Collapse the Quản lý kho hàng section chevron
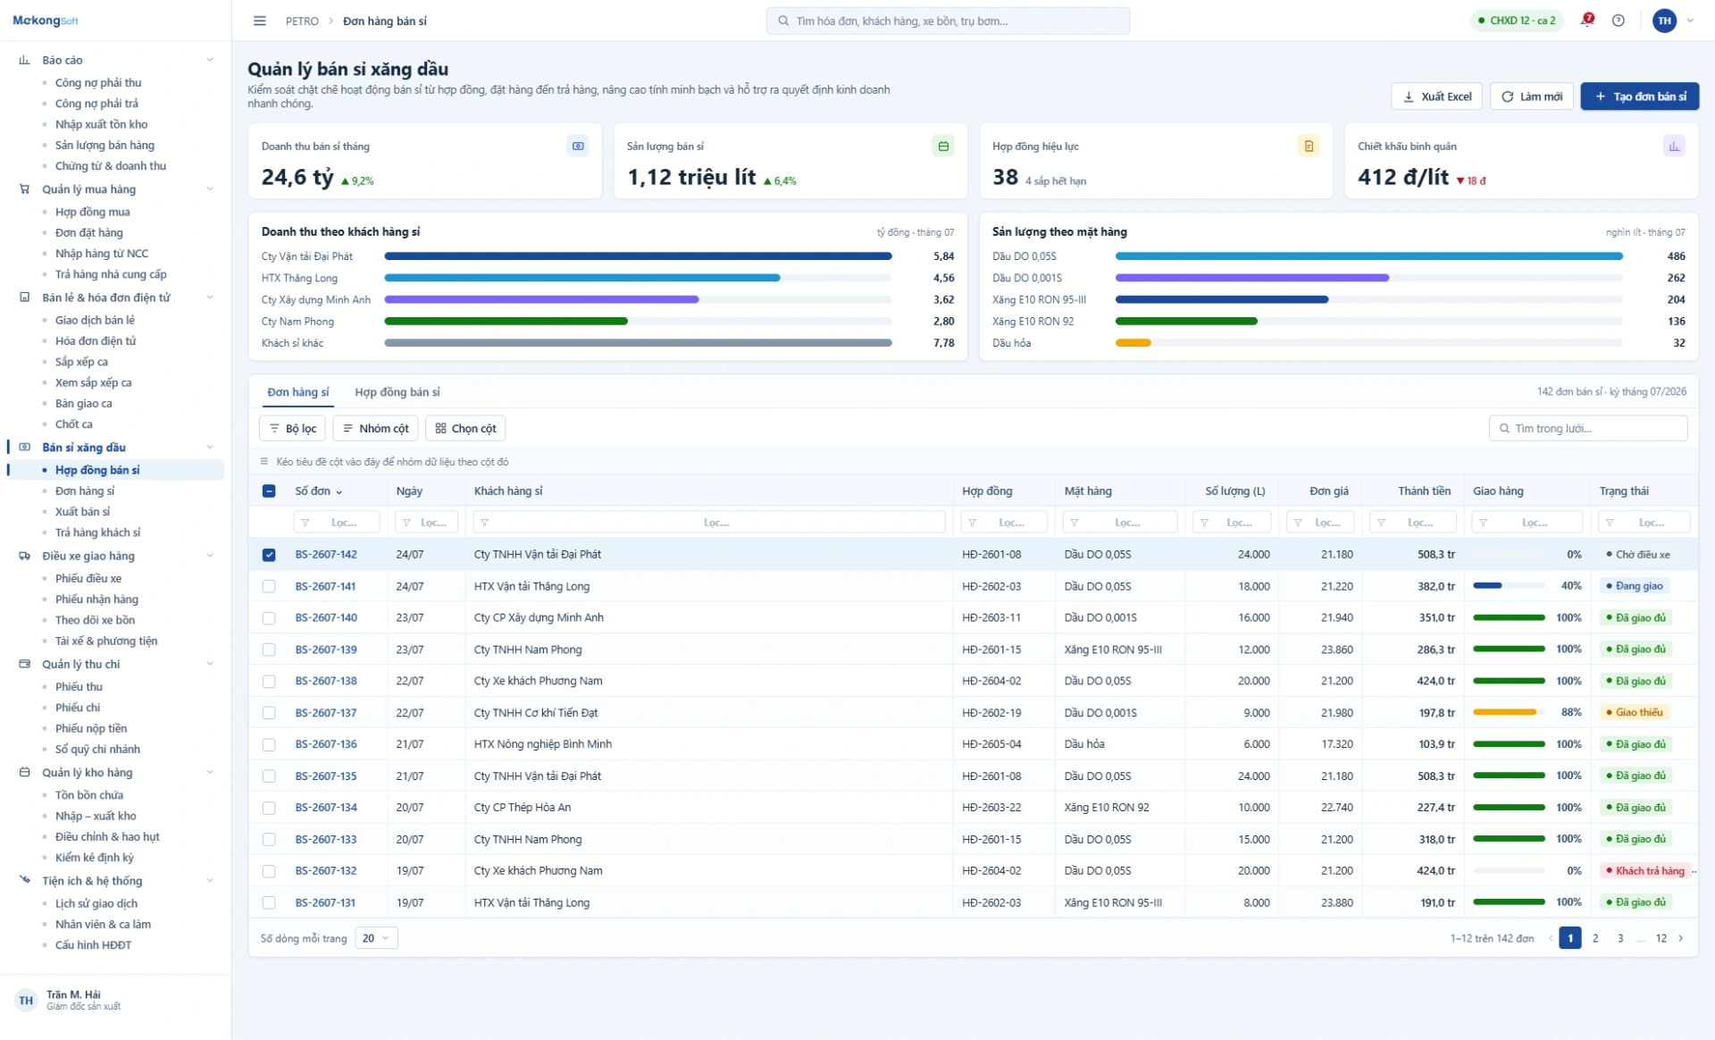1715x1040 pixels. point(210,772)
